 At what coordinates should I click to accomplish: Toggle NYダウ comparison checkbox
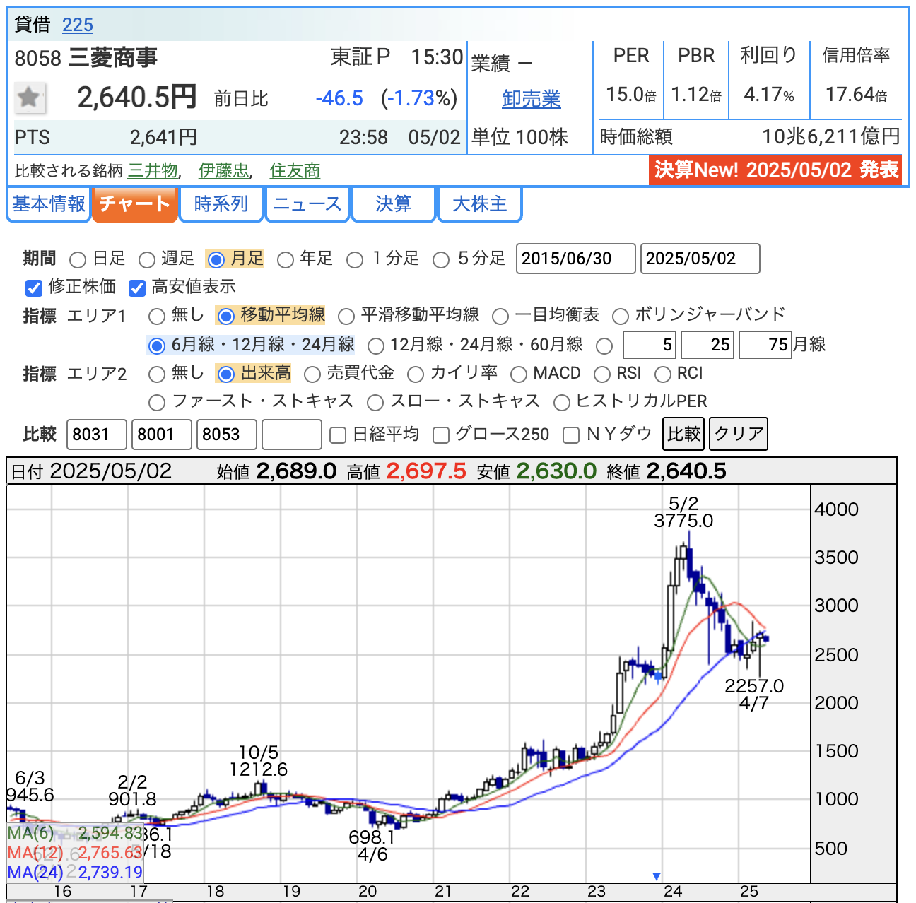tap(571, 435)
